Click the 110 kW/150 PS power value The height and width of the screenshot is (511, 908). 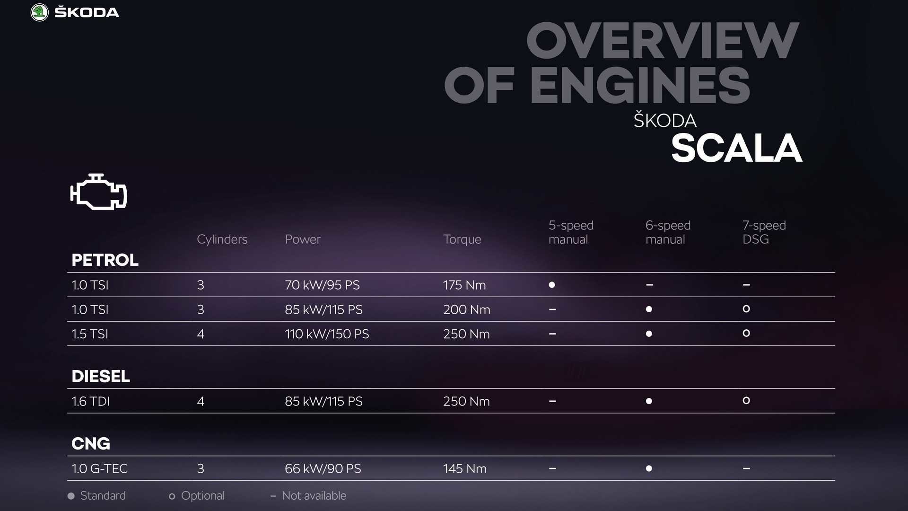tap(327, 334)
